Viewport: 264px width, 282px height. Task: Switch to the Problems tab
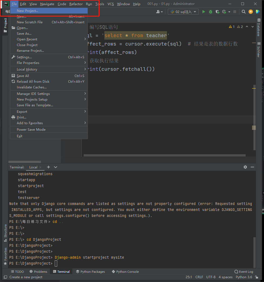click(x=38, y=272)
